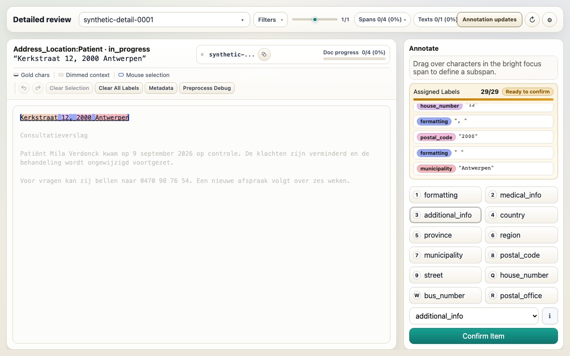The height and width of the screenshot is (356, 570).
Task: Click the 1/1 item counter
Action: 345,20
